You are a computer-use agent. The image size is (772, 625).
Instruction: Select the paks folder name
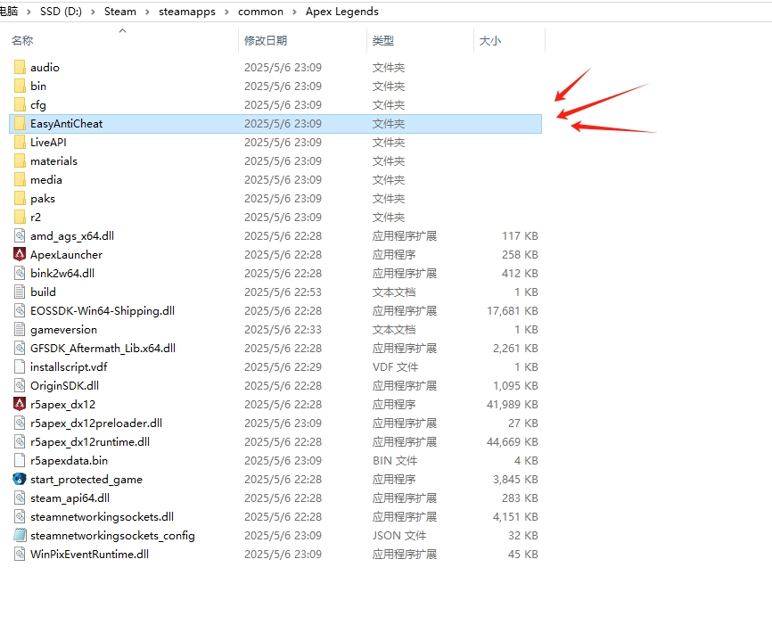click(x=43, y=199)
